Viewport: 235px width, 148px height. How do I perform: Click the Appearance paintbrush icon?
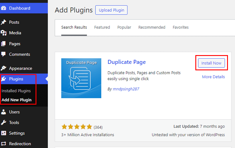4,68
